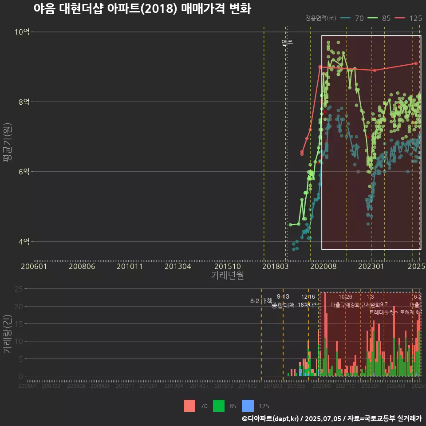
Task: Click the 9·13 종합대책 policy annotation
Action: coord(283,301)
